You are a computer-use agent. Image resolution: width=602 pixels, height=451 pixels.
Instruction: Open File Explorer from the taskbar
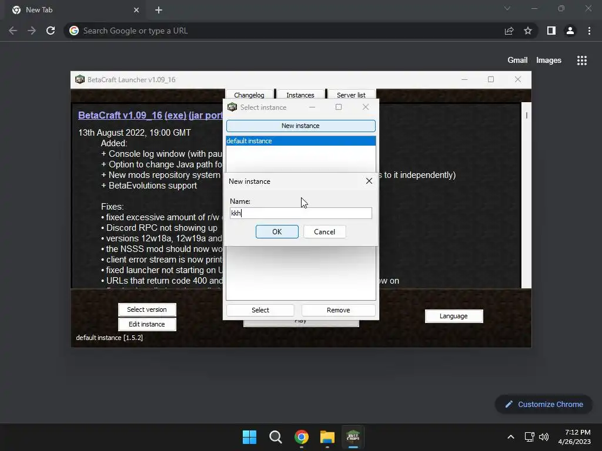tap(327, 437)
